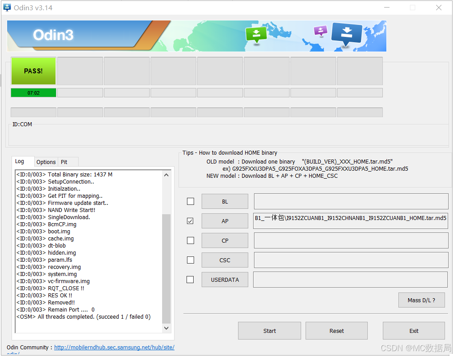The width and height of the screenshot is (453, 356).
Task: Click the AP file path field
Action: tap(350, 221)
